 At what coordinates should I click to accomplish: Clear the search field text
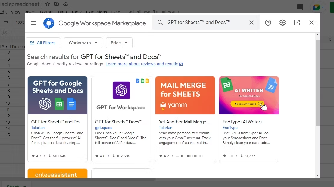tap(251, 23)
